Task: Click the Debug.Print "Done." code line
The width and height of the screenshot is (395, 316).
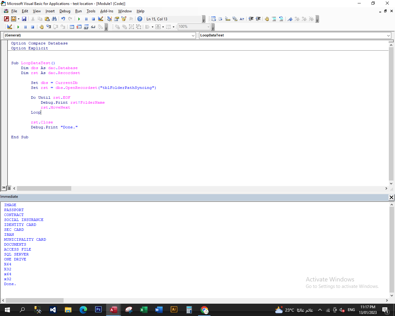Action: click(54, 127)
